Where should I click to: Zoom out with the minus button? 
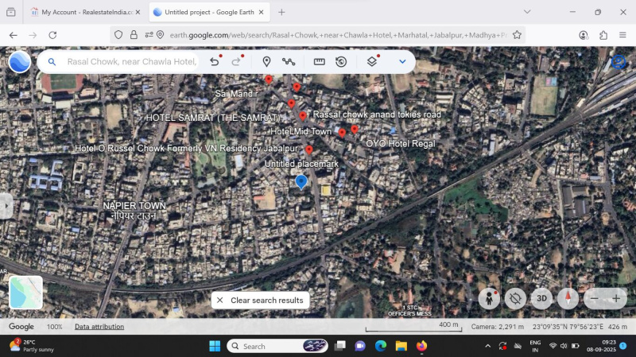(x=594, y=299)
